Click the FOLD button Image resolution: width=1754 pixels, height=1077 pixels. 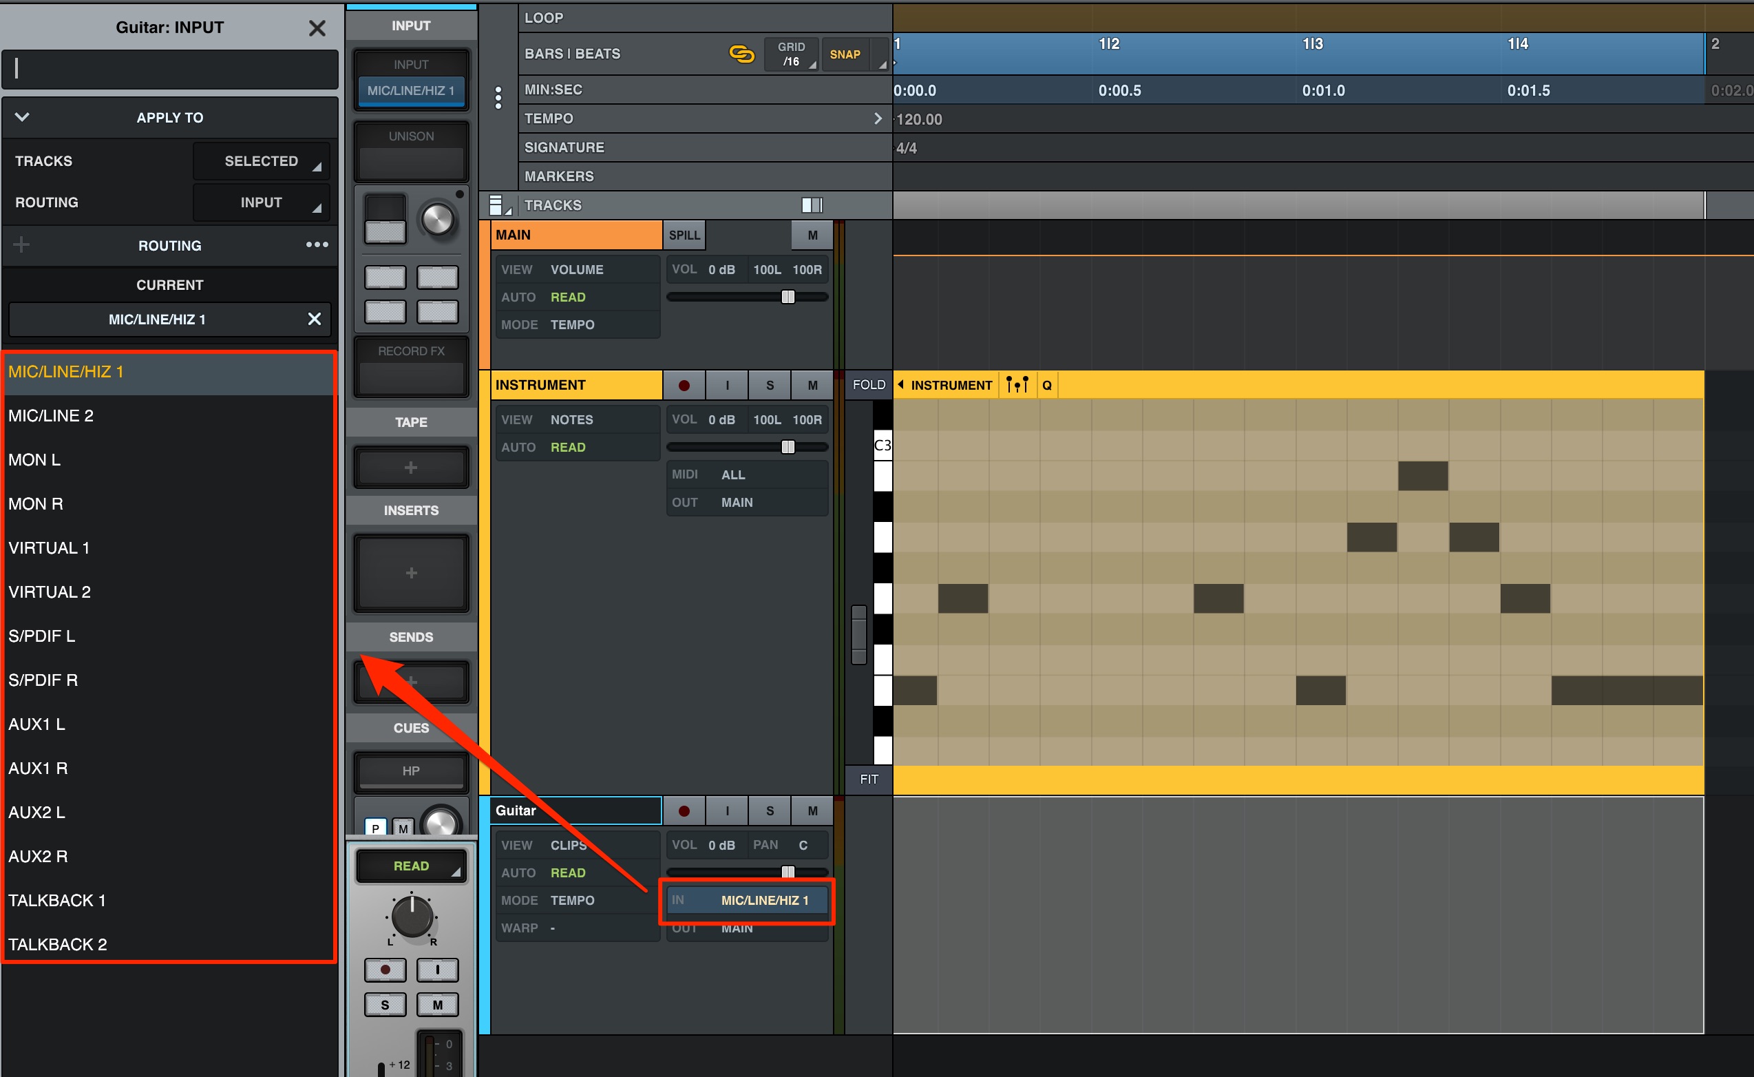coord(869,385)
